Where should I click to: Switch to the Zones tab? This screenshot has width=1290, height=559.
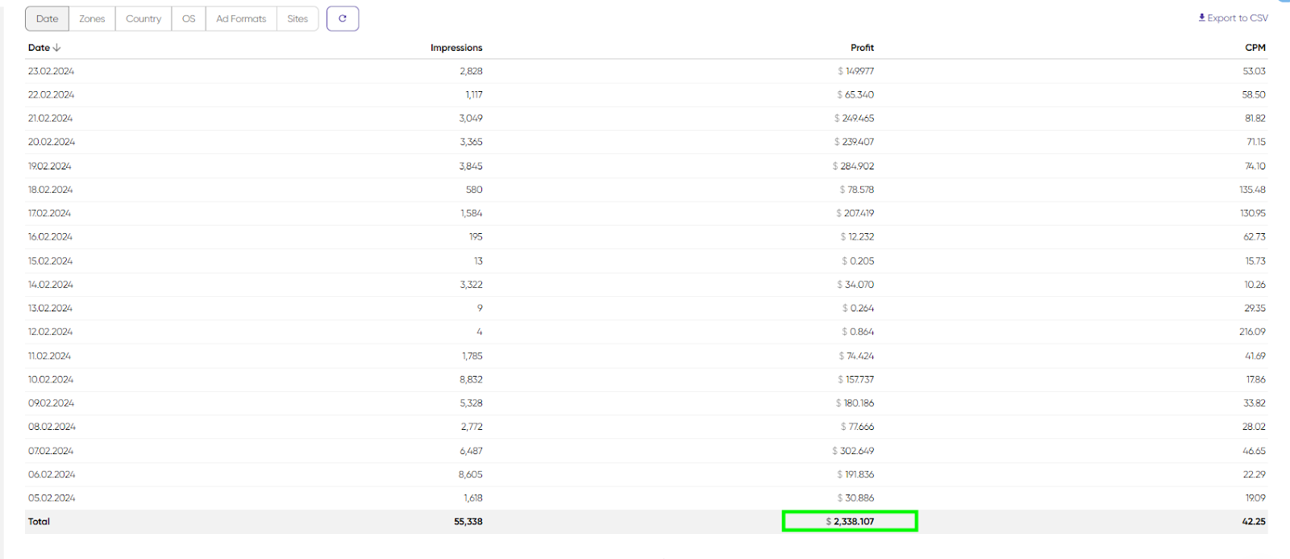point(92,19)
